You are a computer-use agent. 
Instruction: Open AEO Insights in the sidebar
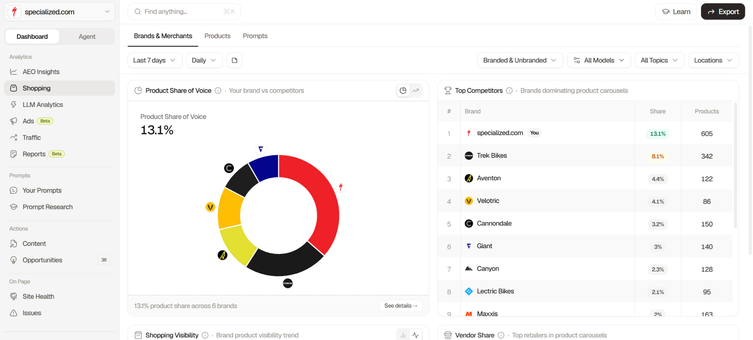click(60, 72)
